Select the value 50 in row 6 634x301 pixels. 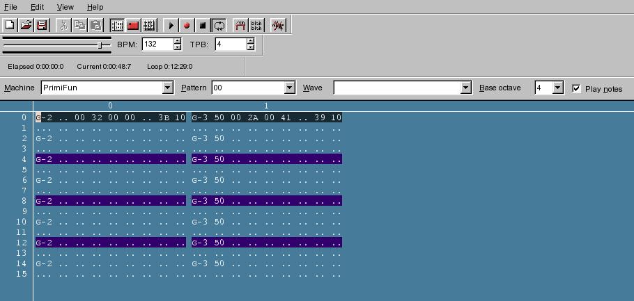coord(219,180)
